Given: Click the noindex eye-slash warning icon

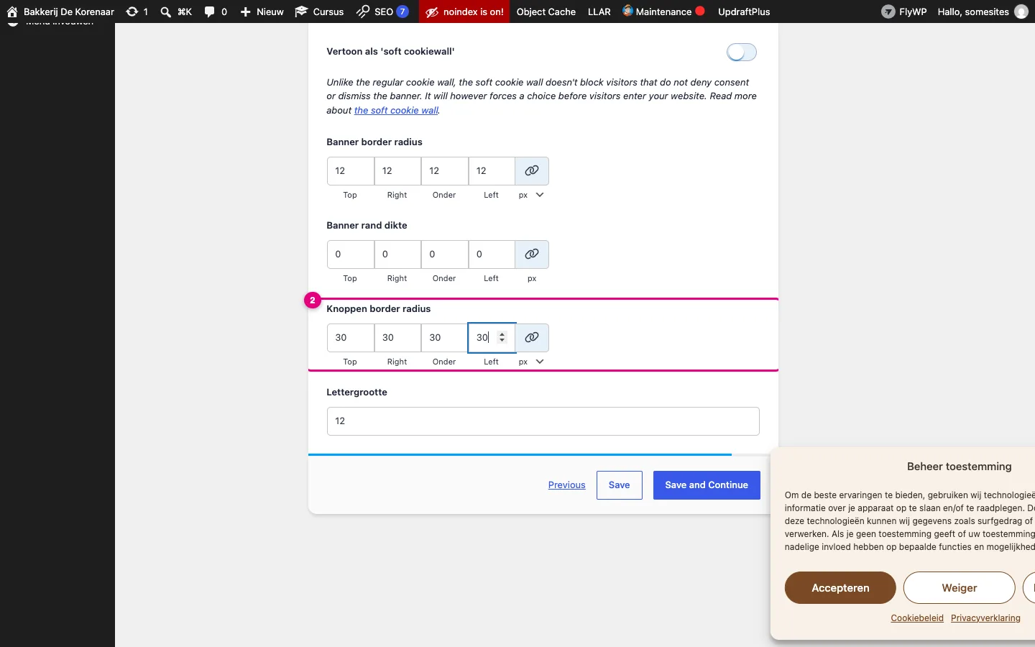Looking at the screenshot, I should click(x=432, y=12).
